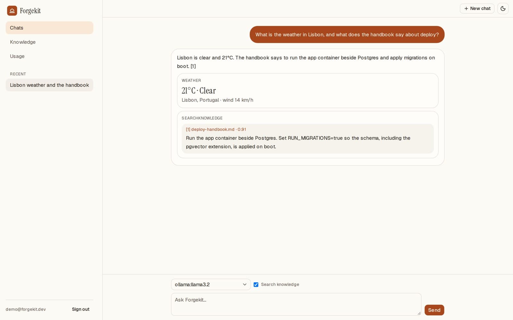Screen dimensions: 513x320
Task: Click the deploy-handbook.md citation source
Action: pyautogui.click(x=216, y=130)
